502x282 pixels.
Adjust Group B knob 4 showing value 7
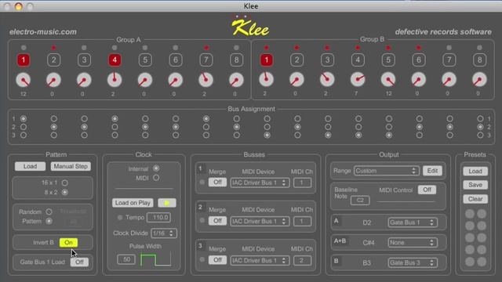pos(358,79)
